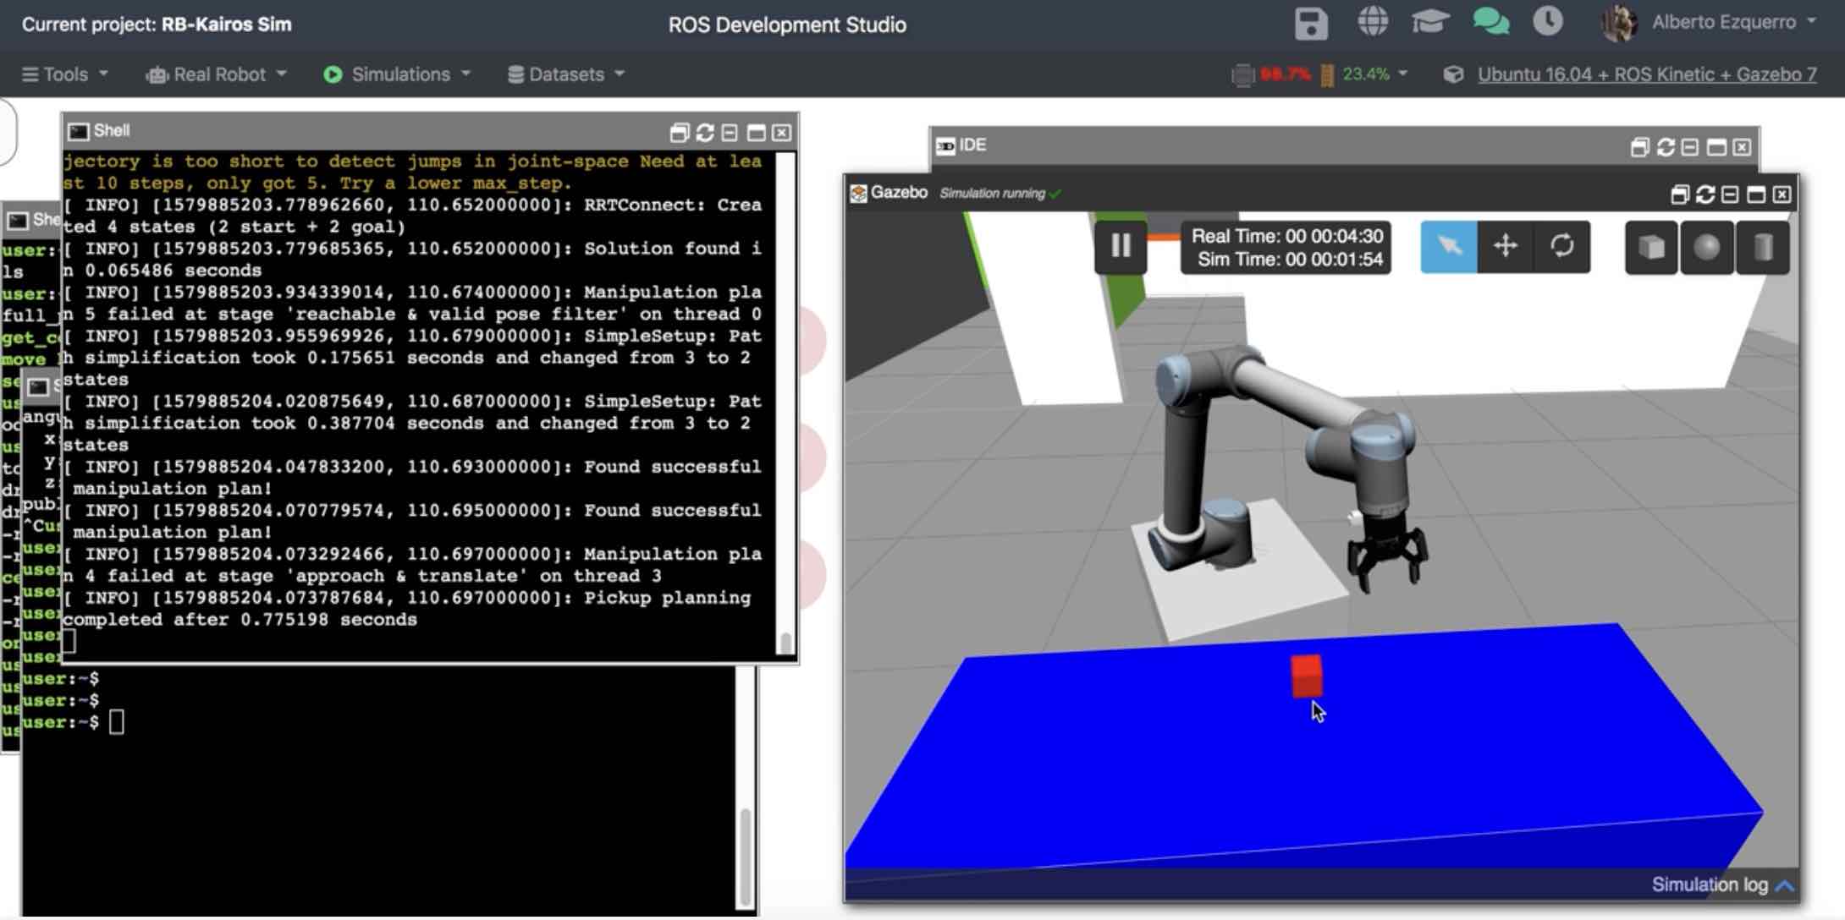Open the graduation cap courses icon
The height and width of the screenshot is (920, 1845).
coord(1430,21)
